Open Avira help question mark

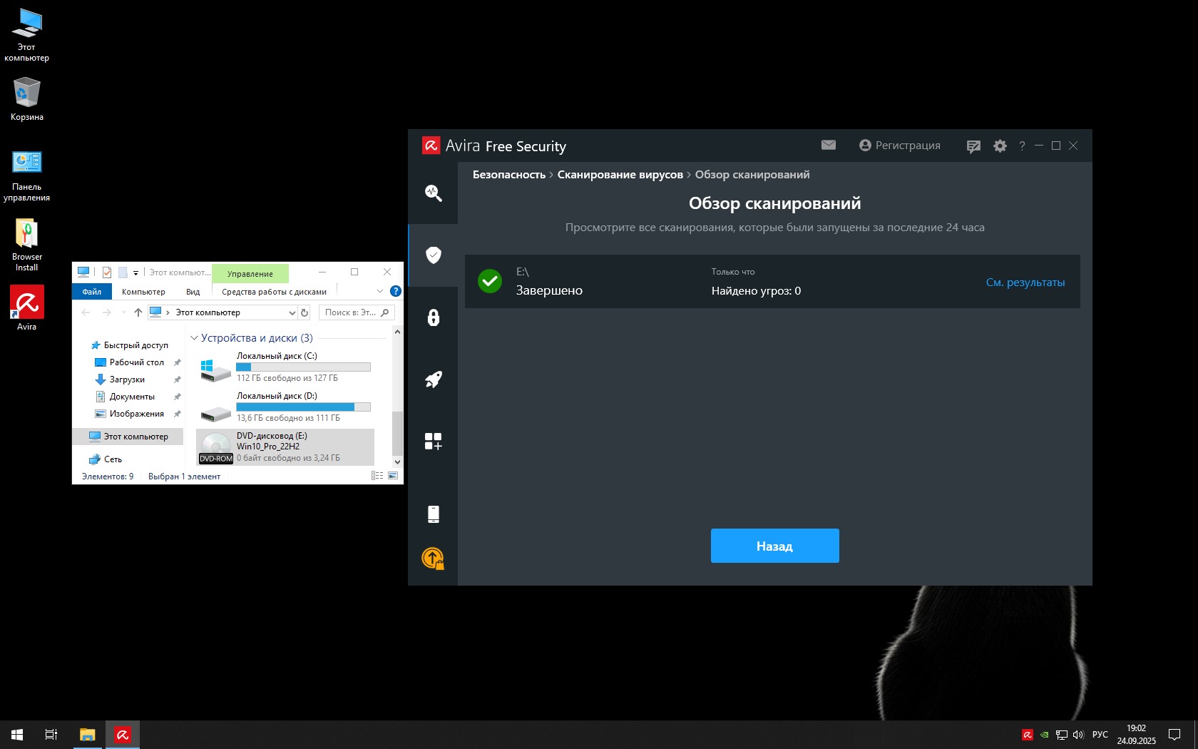[x=1022, y=146]
